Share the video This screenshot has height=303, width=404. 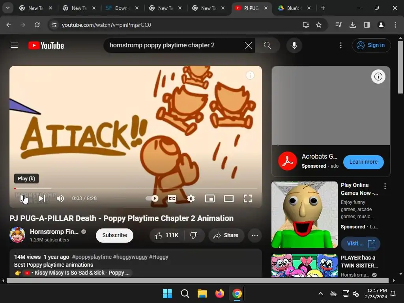(x=226, y=235)
